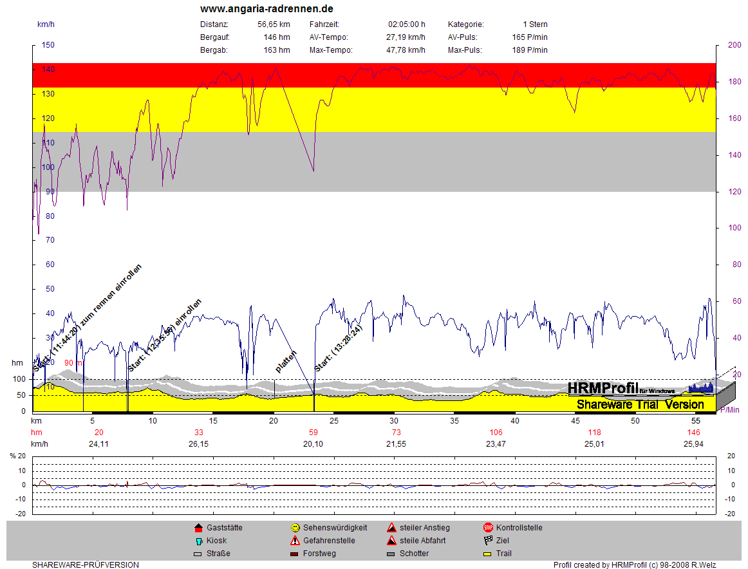
Task: Select the Sehenswürdigkeit smiley icon
Action: (x=295, y=528)
